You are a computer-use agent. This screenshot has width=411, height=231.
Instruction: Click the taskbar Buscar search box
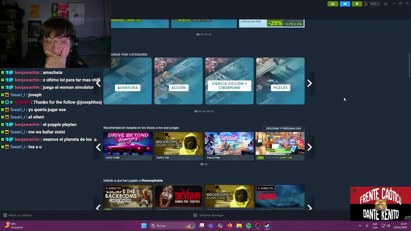point(173,226)
